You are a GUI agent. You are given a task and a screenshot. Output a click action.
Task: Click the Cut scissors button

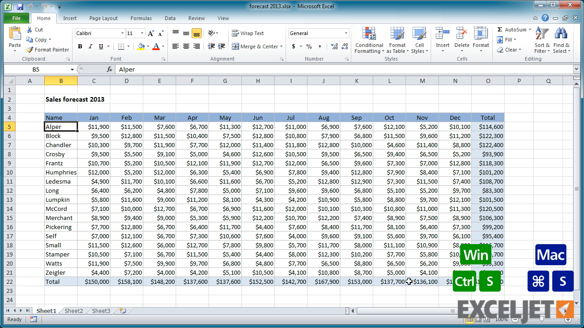point(35,30)
